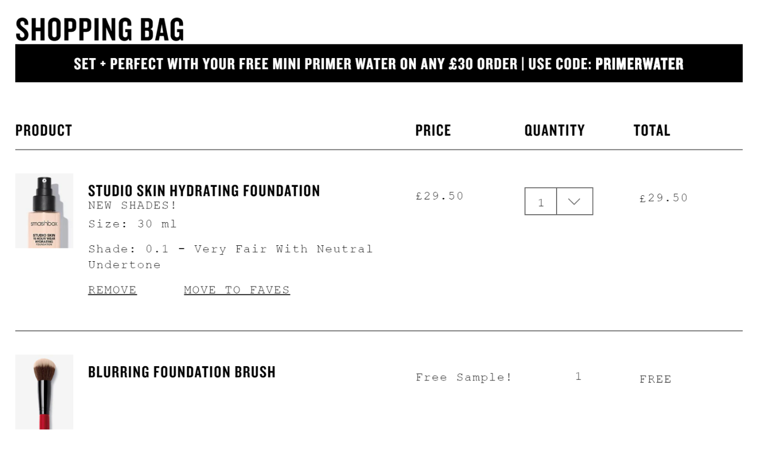Viewport: 759px width, 468px height.
Task: Click the FREE total for the brush
Action: click(655, 379)
